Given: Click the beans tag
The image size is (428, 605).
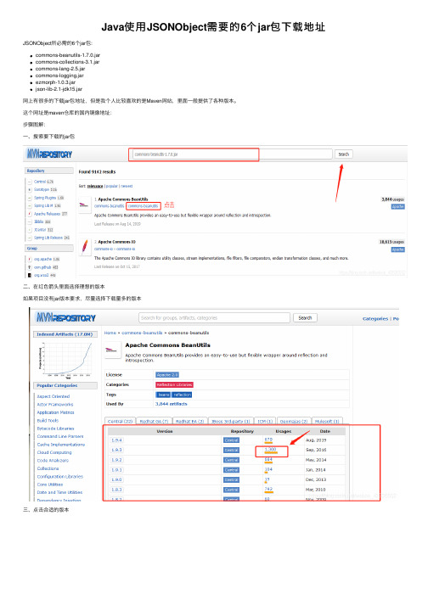Looking at the screenshot, I should point(163,395).
